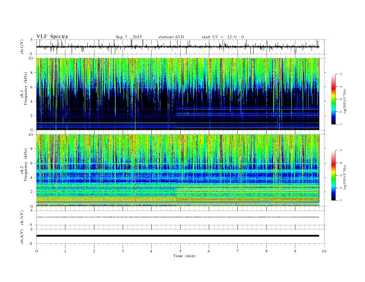Click the "Time (min)" axis title
Image resolution: width=365 pixels, height=282 pixels.
pyautogui.click(x=184, y=256)
